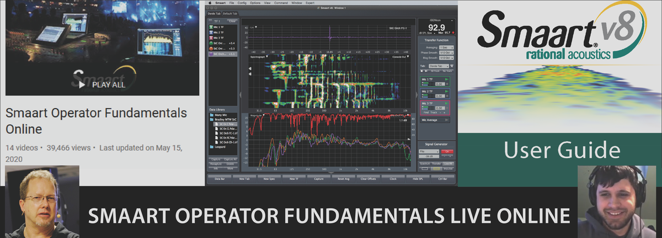Click orange circle of StC Orc +3.3 trace
662x238 pixels.
(x=211, y=49)
